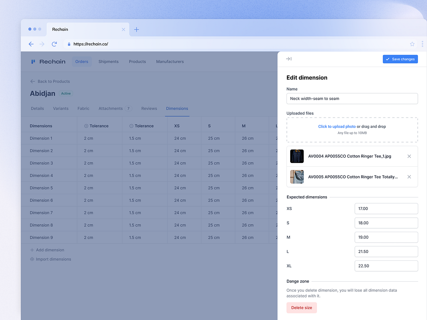This screenshot has width=427, height=320.
Task: Click the Import dimensions icon
Action: pos(32,259)
